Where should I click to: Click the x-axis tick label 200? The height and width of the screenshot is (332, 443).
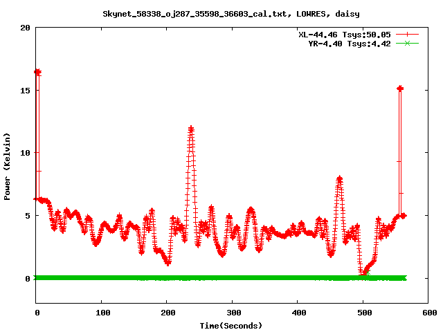pos(168,313)
